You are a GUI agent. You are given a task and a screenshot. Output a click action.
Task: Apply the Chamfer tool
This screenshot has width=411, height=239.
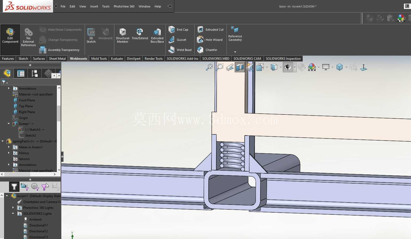pyautogui.click(x=207, y=50)
